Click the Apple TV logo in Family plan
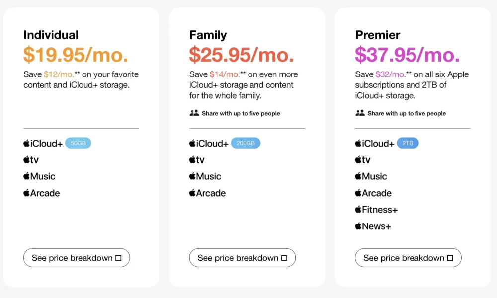Screen dimensions: 497x298 pyautogui.click(x=197, y=159)
